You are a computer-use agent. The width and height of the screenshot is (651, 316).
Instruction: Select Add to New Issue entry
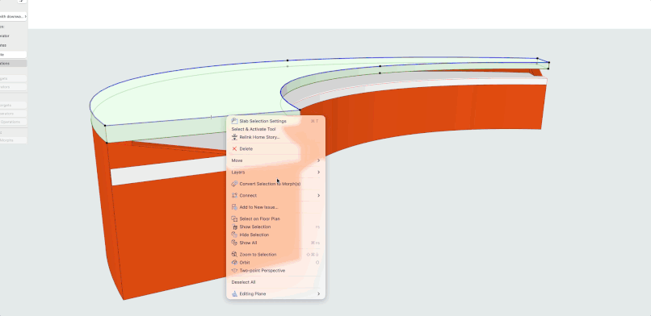pyautogui.click(x=275, y=207)
